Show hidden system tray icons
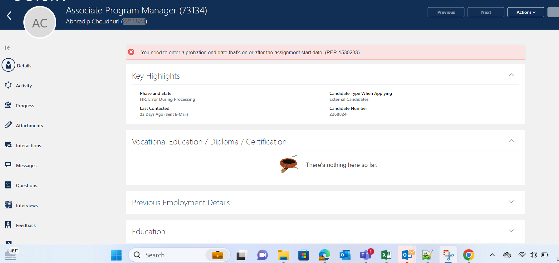The image size is (559, 263). [492, 255]
